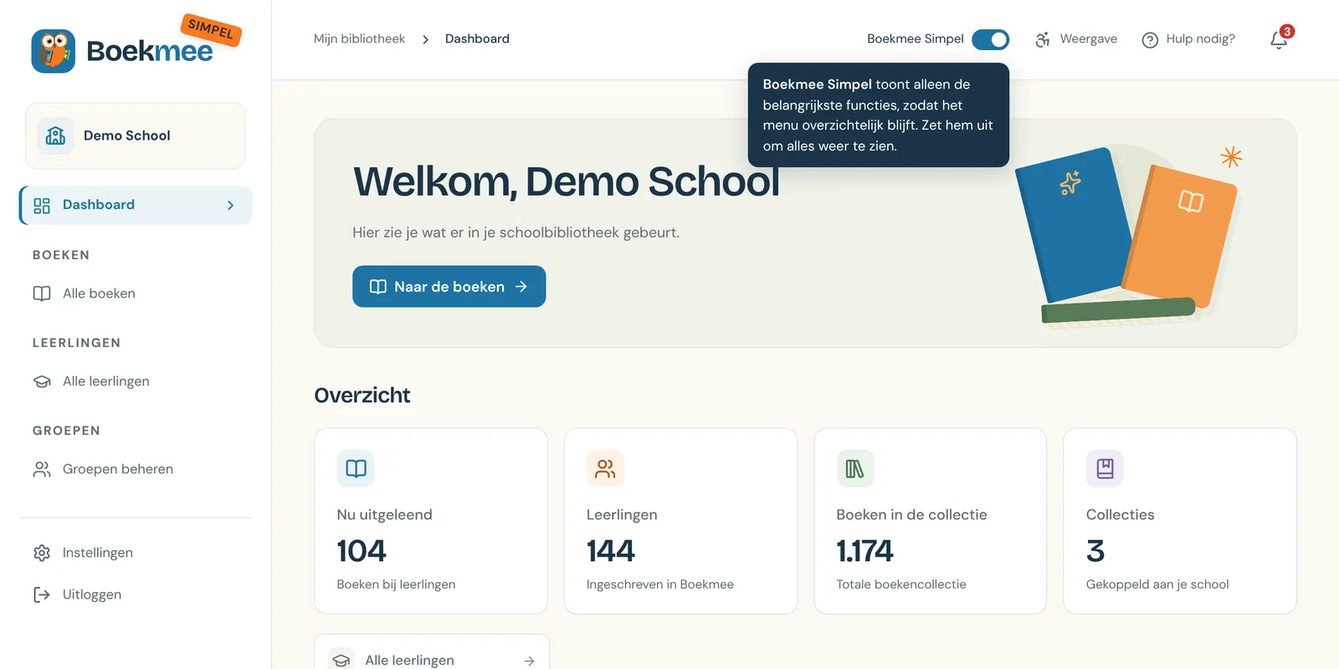Click the arrow on the bottom Alle leerlingen shortcut

pyautogui.click(x=529, y=661)
